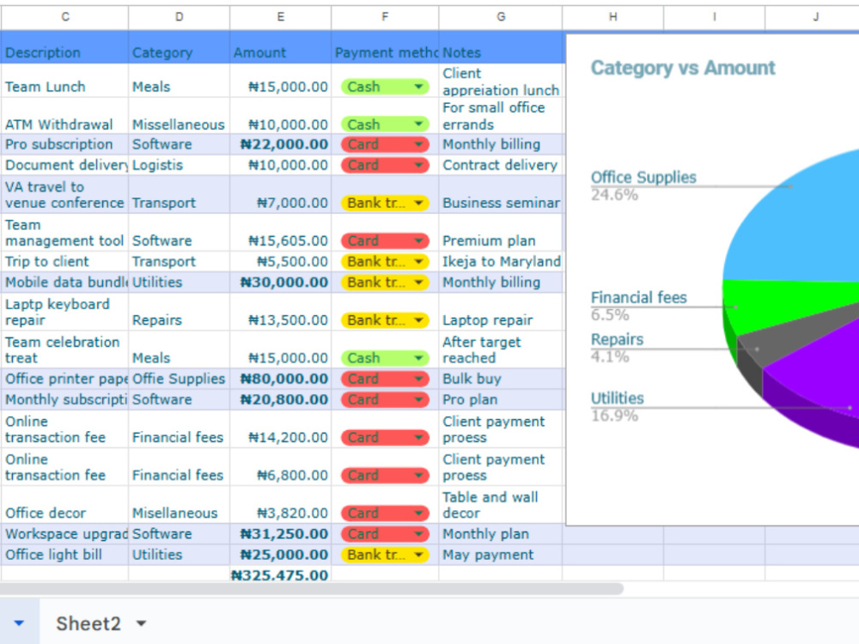The image size is (859, 644).
Task: Open Card dropdown for Pro subscription row
Action: (385, 144)
